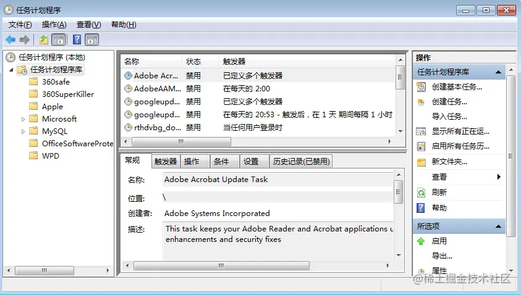The image size is (521, 295).
Task: Switch to the 触发器 tab
Action: [x=166, y=162]
